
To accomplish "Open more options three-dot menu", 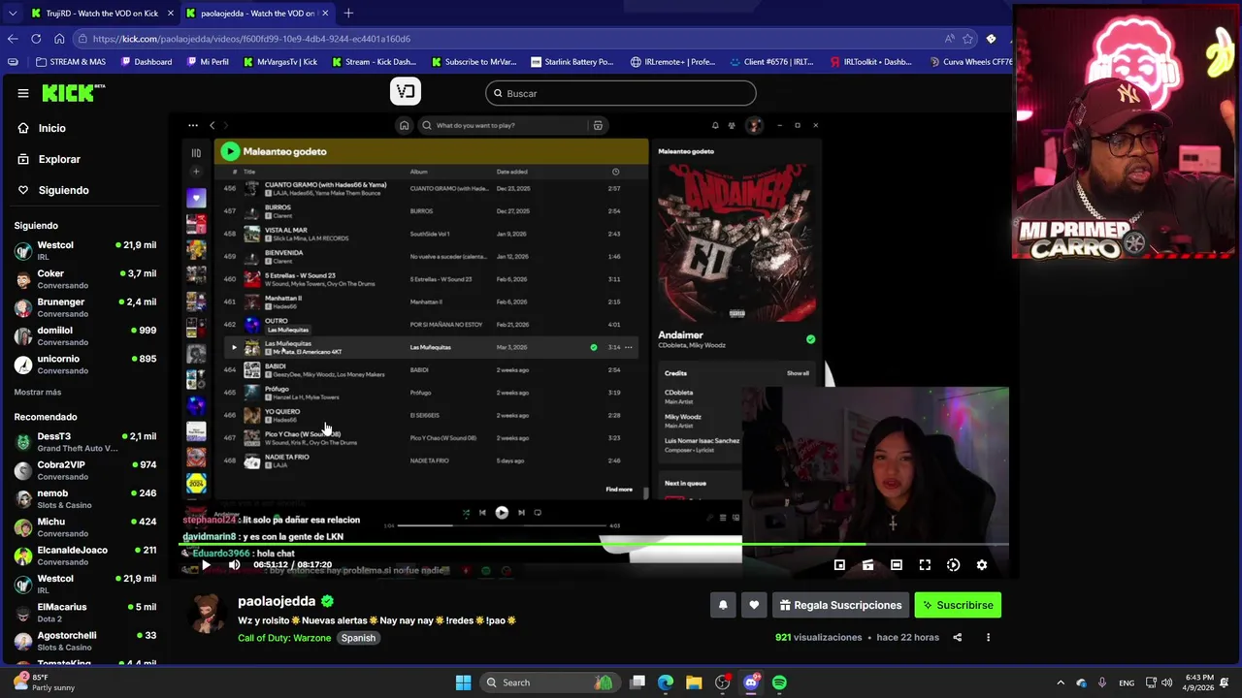I will point(988,637).
